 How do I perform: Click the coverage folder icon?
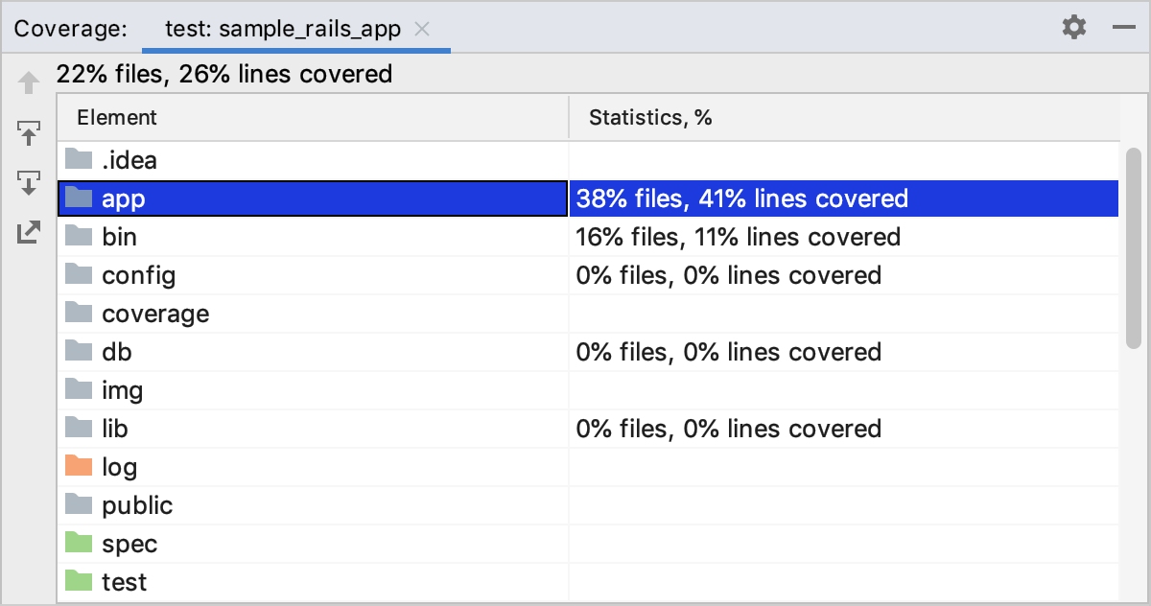coord(80,314)
